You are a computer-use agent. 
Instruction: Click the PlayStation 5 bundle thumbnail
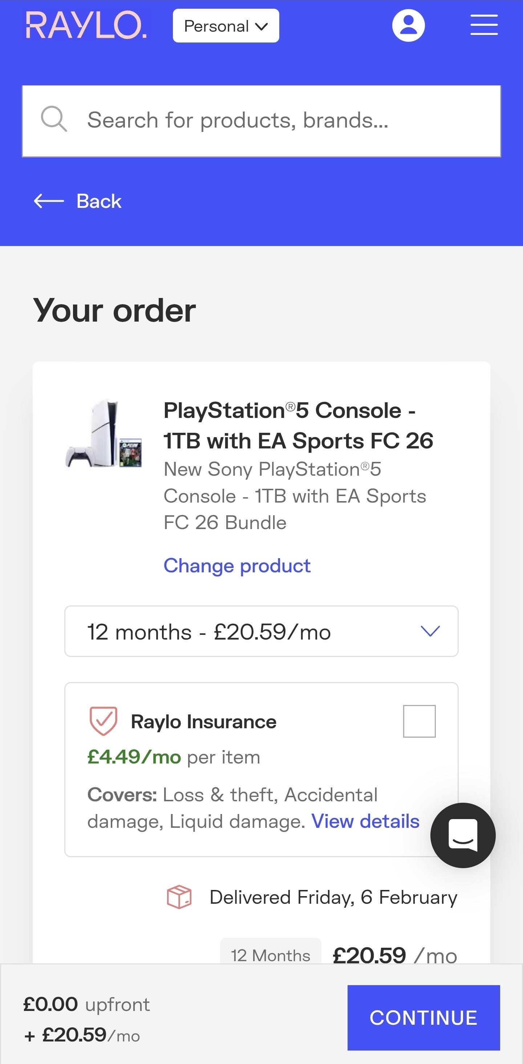[104, 434]
